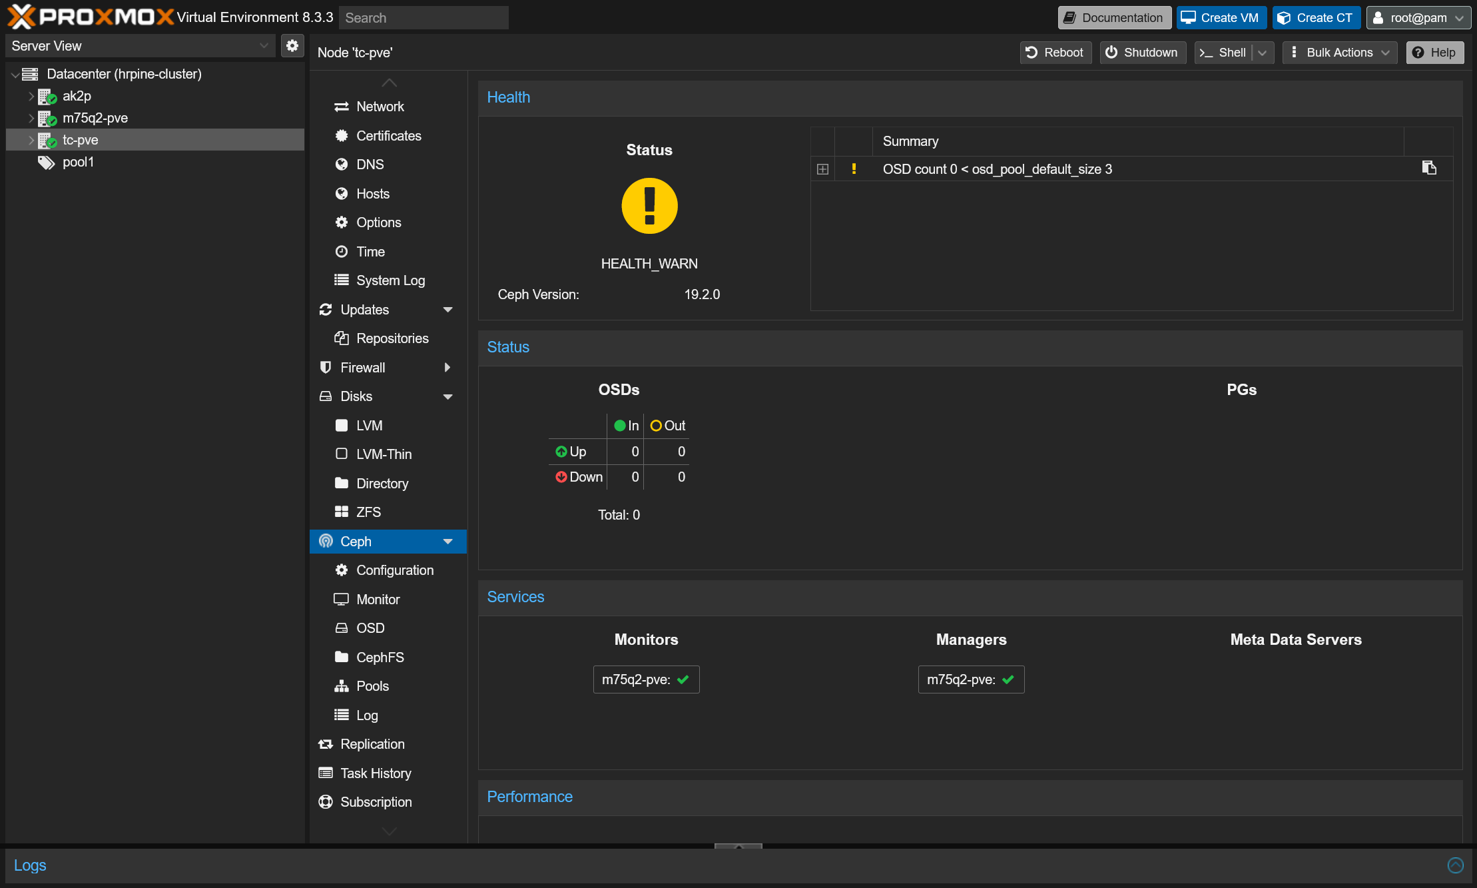Click the Ceph Configuration gear icon

coord(342,570)
